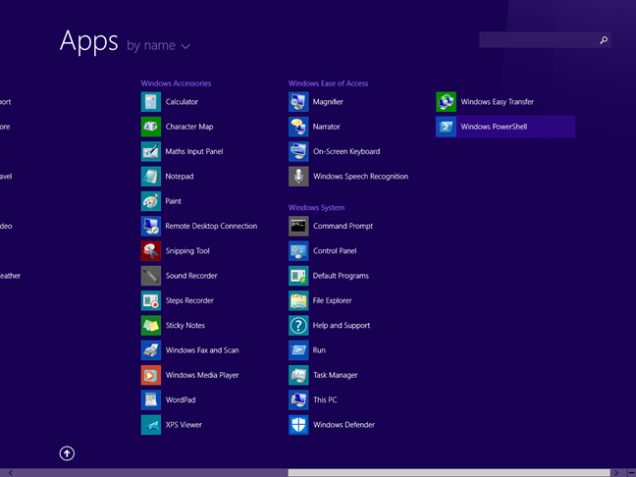Launch Task Manager icon
The image size is (636, 477).
[x=298, y=375]
